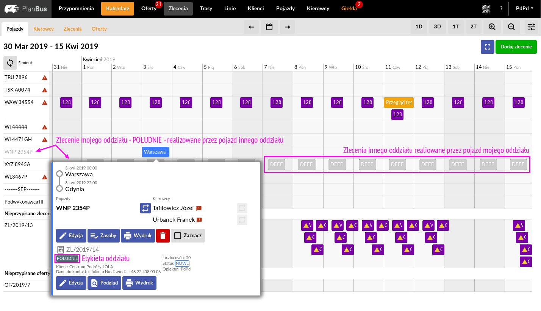
Task: Tick the Zaznacz checkbox button
Action: pyautogui.click(x=188, y=236)
